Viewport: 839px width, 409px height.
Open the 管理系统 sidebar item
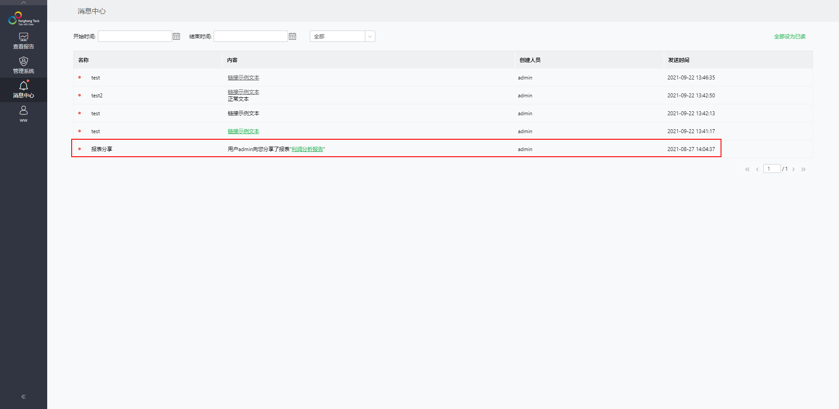tap(24, 64)
